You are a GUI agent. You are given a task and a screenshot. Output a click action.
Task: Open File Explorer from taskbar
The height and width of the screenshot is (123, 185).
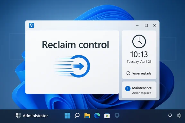[87, 115]
